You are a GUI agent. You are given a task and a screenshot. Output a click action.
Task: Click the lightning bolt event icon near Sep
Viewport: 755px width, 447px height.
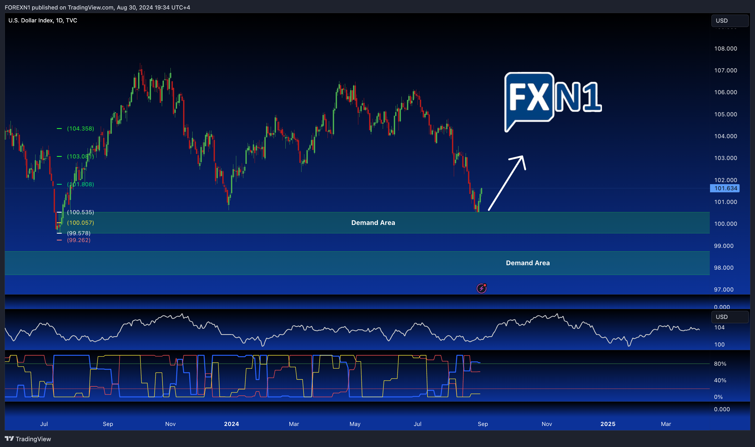481,288
